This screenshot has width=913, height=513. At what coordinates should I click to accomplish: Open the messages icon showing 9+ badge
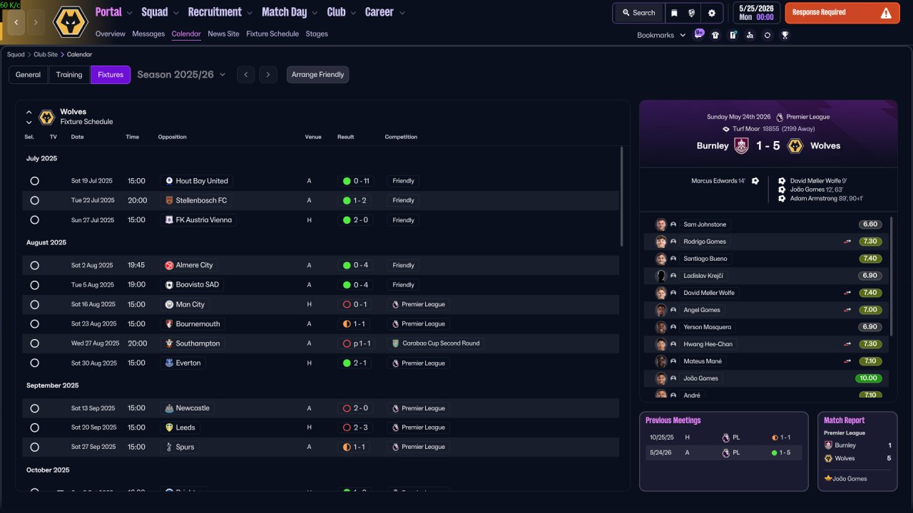click(698, 34)
